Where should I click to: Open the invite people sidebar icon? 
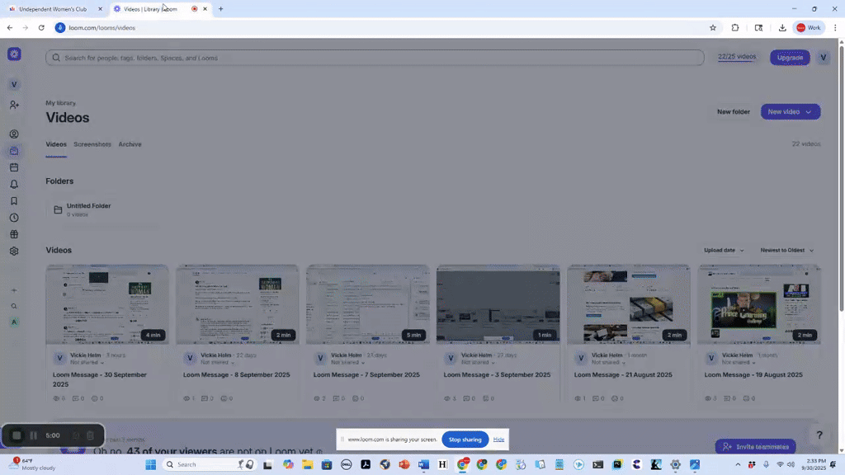point(14,105)
